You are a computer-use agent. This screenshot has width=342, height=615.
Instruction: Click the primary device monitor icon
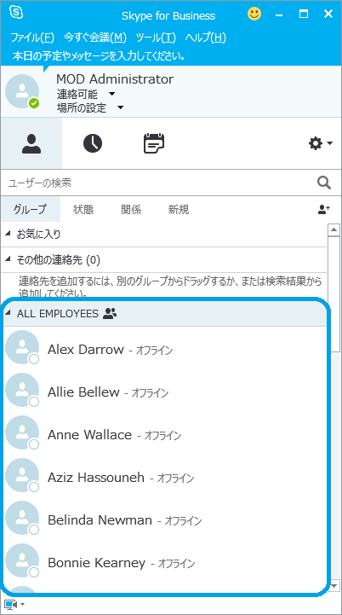[x=14, y=604]
